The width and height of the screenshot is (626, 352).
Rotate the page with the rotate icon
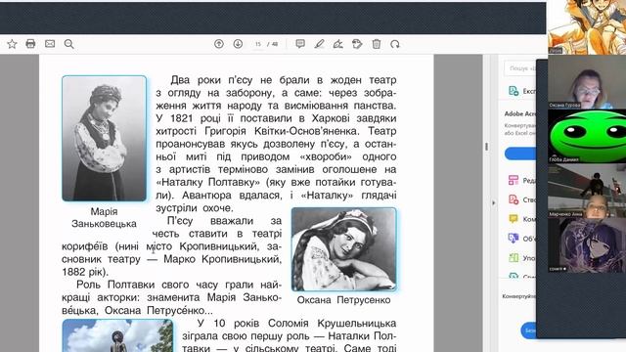coord(395,44)
